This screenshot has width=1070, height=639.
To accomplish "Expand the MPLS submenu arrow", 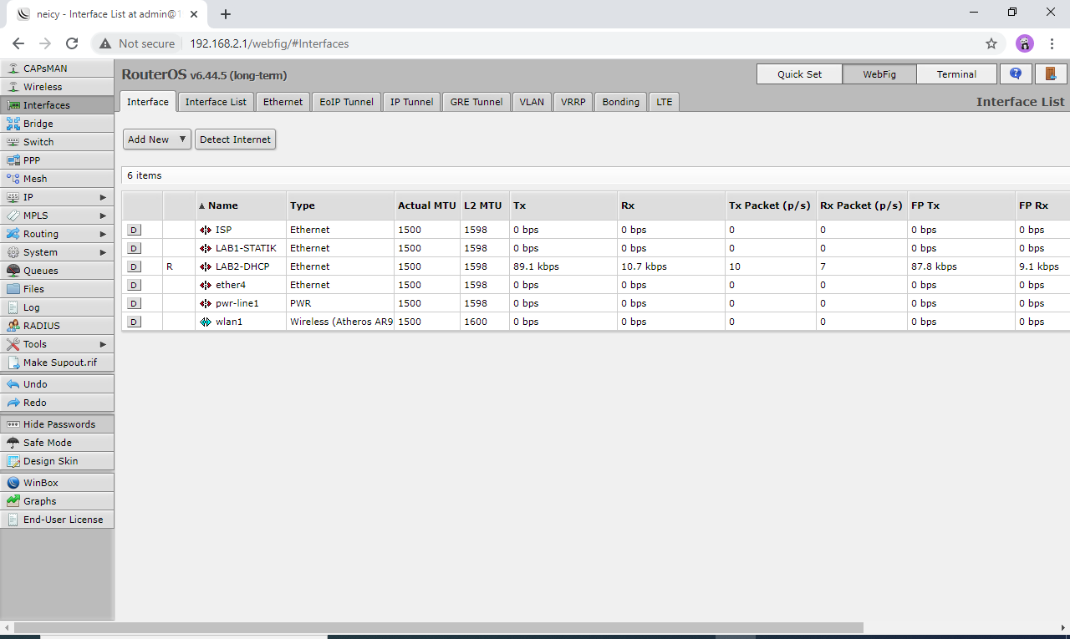I will (x=103, y=216).
